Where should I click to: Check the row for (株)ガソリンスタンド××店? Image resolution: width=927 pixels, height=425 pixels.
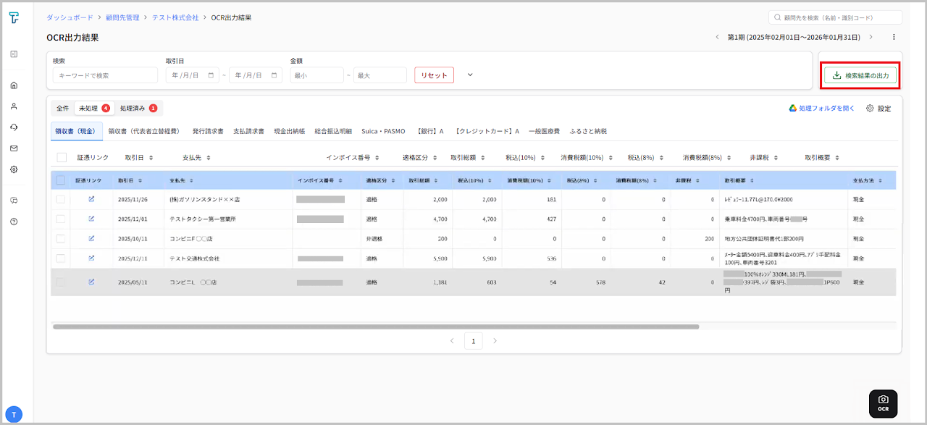60,198
